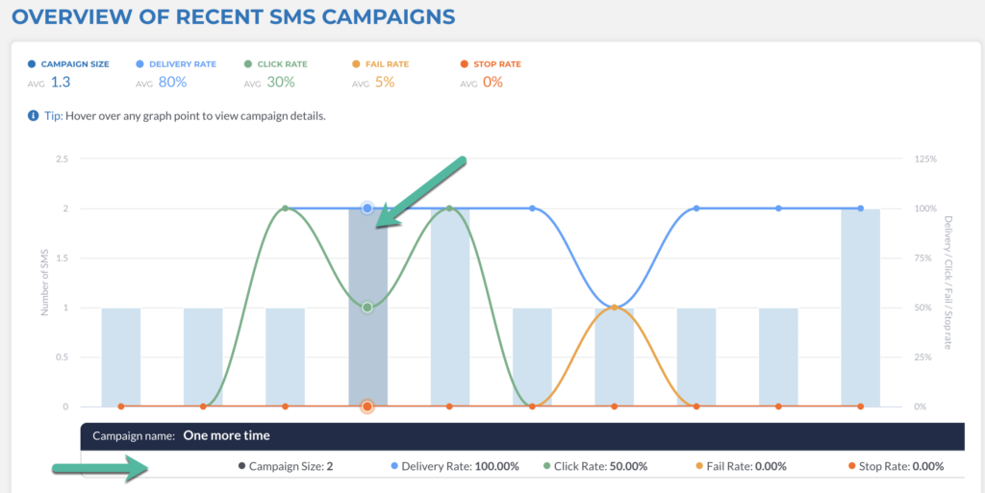This screenshot has width=985, height=493.
Task: Click the highlighted Delivery Rate point at 100%
Action: (x=367, y=208)
